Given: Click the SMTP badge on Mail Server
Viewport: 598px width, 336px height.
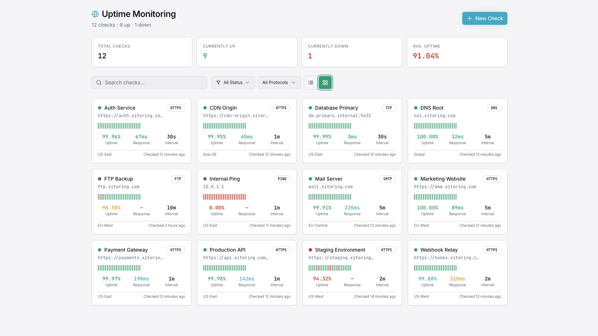Looking at the screenshot, I should pyautogui.click(x=387, y=179).
